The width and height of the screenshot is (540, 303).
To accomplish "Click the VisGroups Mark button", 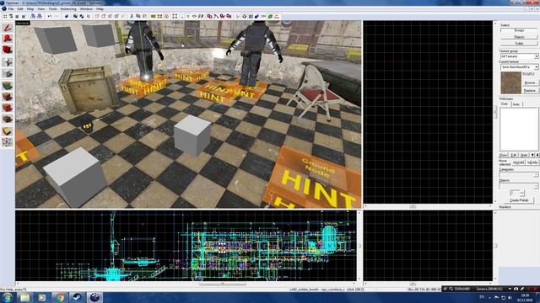I will (x=524, y=155).
